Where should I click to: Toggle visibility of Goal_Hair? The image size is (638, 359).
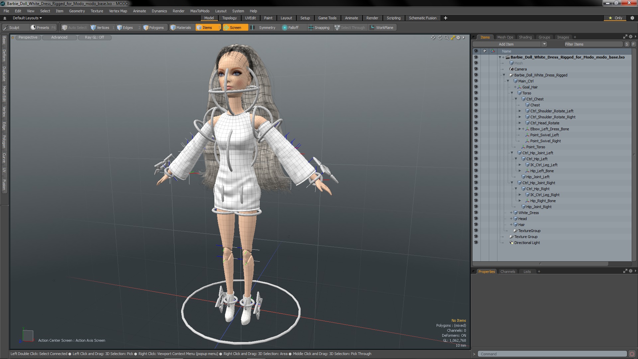click(x=476, y=87)
